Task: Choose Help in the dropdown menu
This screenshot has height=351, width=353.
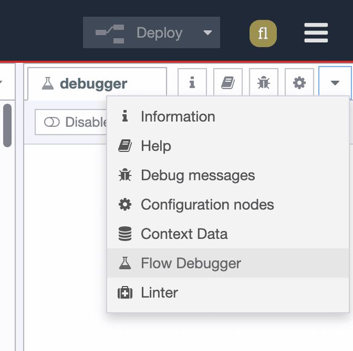Action: click(156, 146)
